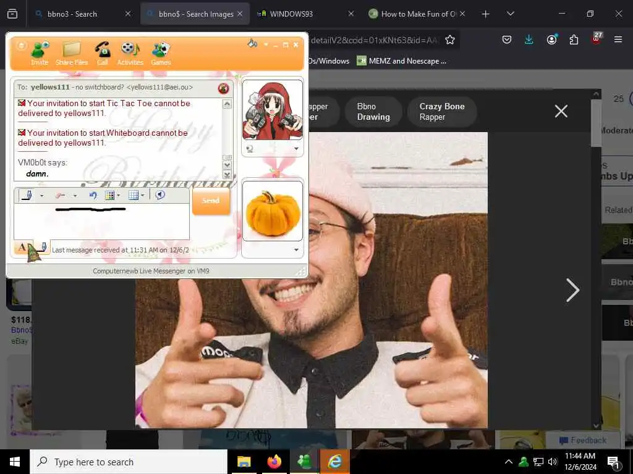Click the contact's anime display picture
The height and width of the screenshot is (474, 633).
(x=273, y=110)
